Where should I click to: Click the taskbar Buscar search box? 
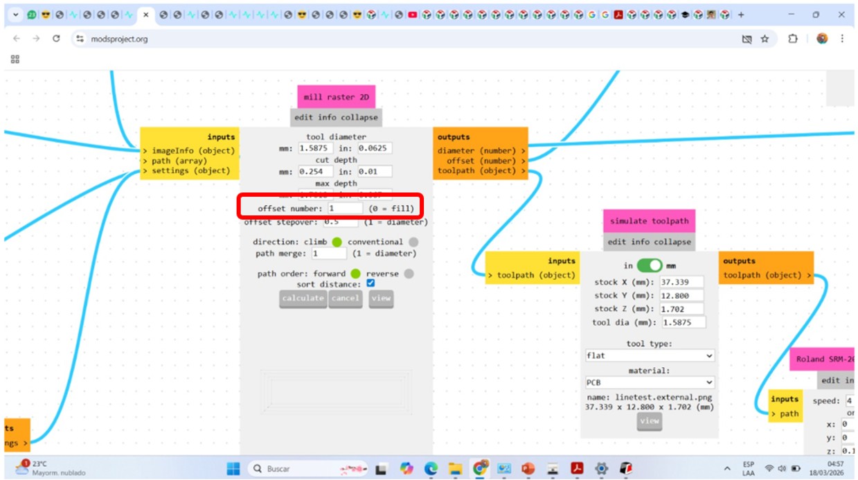[x=309, y=469]
